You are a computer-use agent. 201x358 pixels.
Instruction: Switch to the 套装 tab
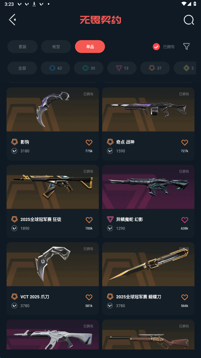[22, 47]
